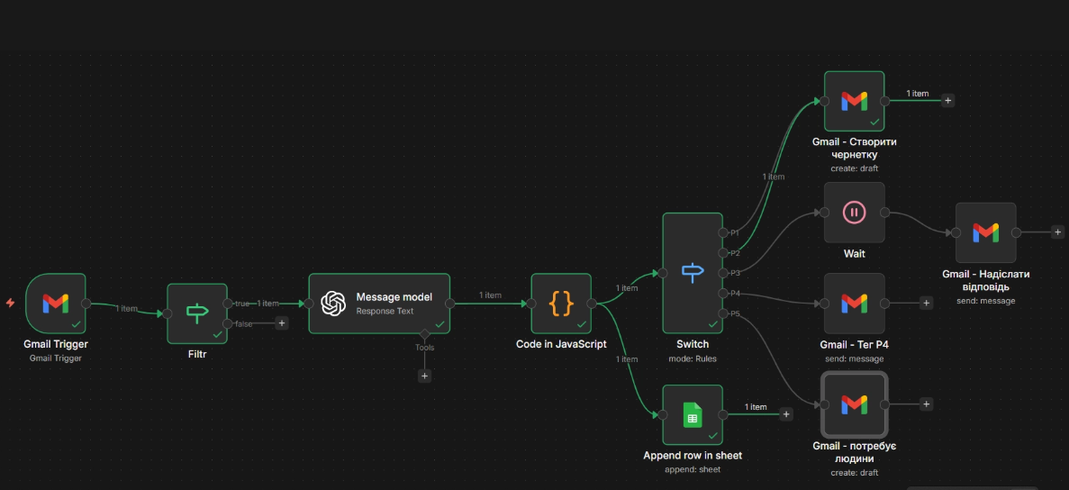
Task: Click the Switch P3 output connector
Action: point(722,273)
